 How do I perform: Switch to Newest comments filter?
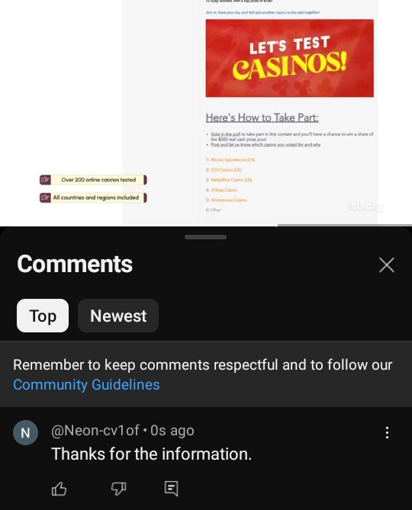(x=118, y=316)
